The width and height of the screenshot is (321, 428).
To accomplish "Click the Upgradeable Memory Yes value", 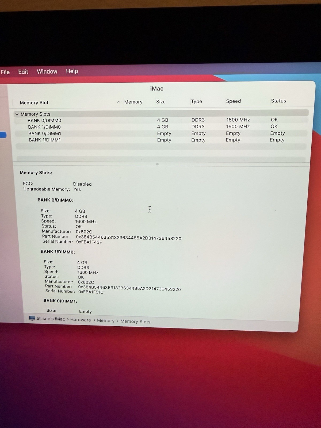I will click(77, 189).
